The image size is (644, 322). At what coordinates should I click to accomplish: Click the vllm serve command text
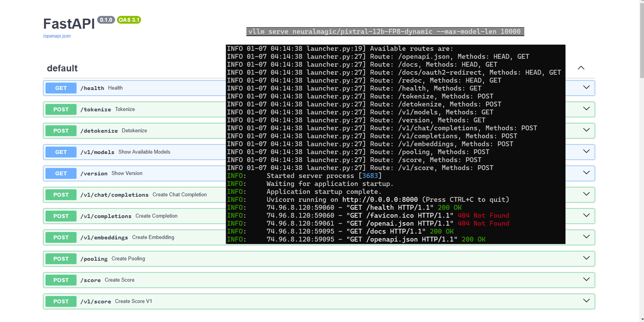coord(385,31)
